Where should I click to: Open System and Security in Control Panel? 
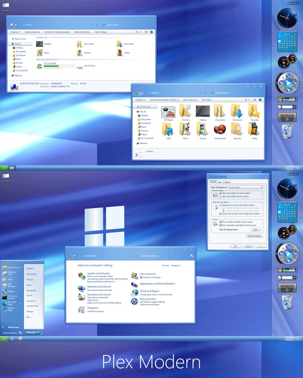click(x=99, y=273)
